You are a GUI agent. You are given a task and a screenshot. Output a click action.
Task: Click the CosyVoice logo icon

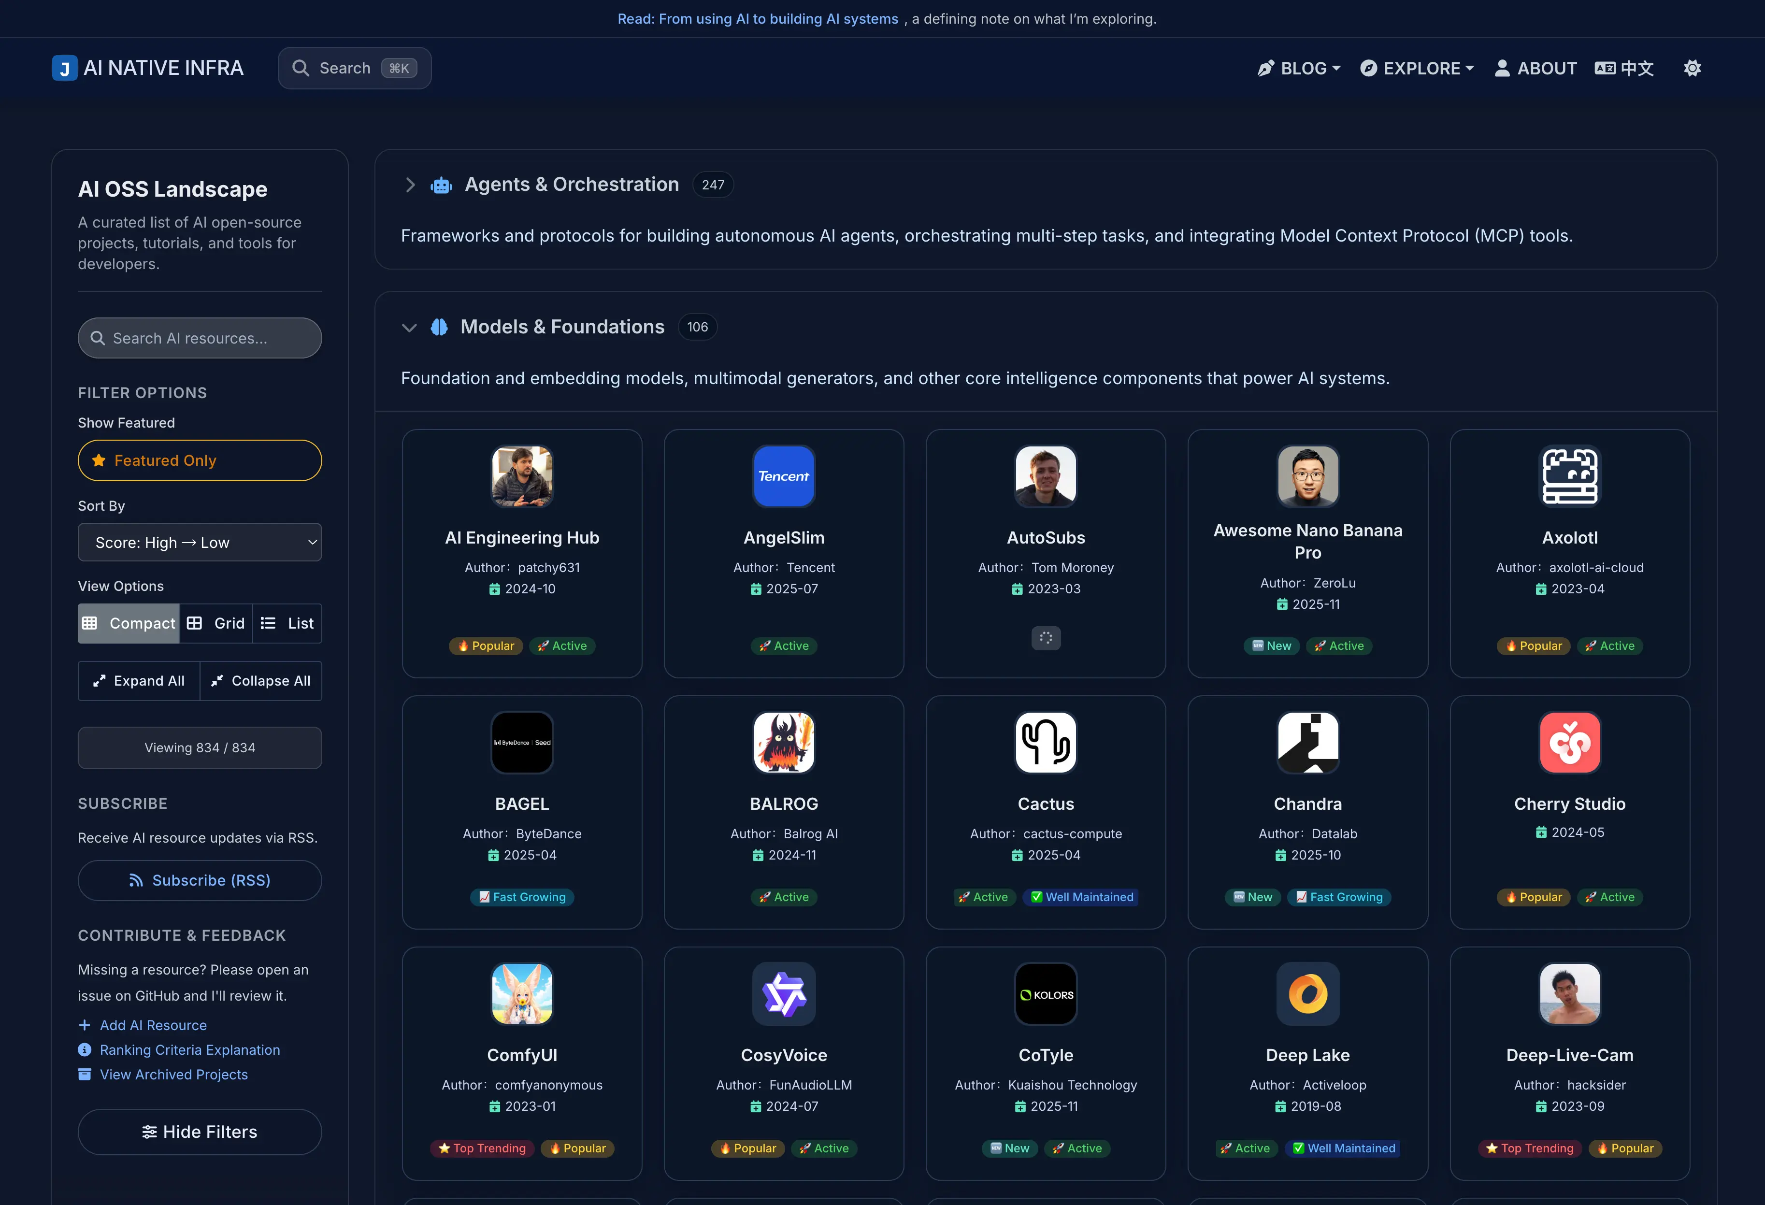[784, 993]
